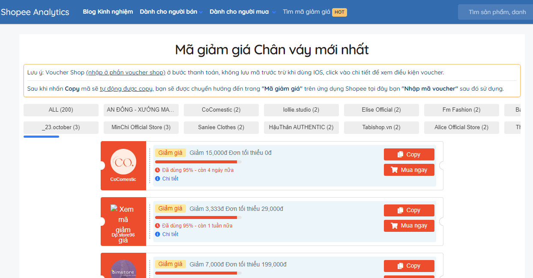Filter by Elise Official (2) shop

381,110
